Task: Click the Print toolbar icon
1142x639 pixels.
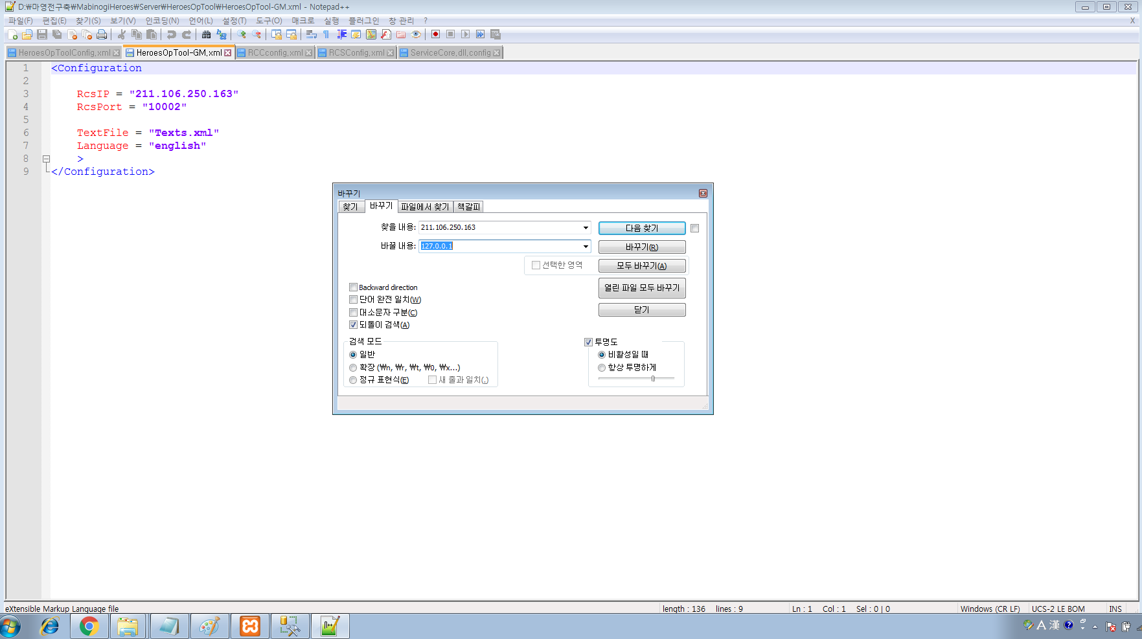Action: coord(102,34)
